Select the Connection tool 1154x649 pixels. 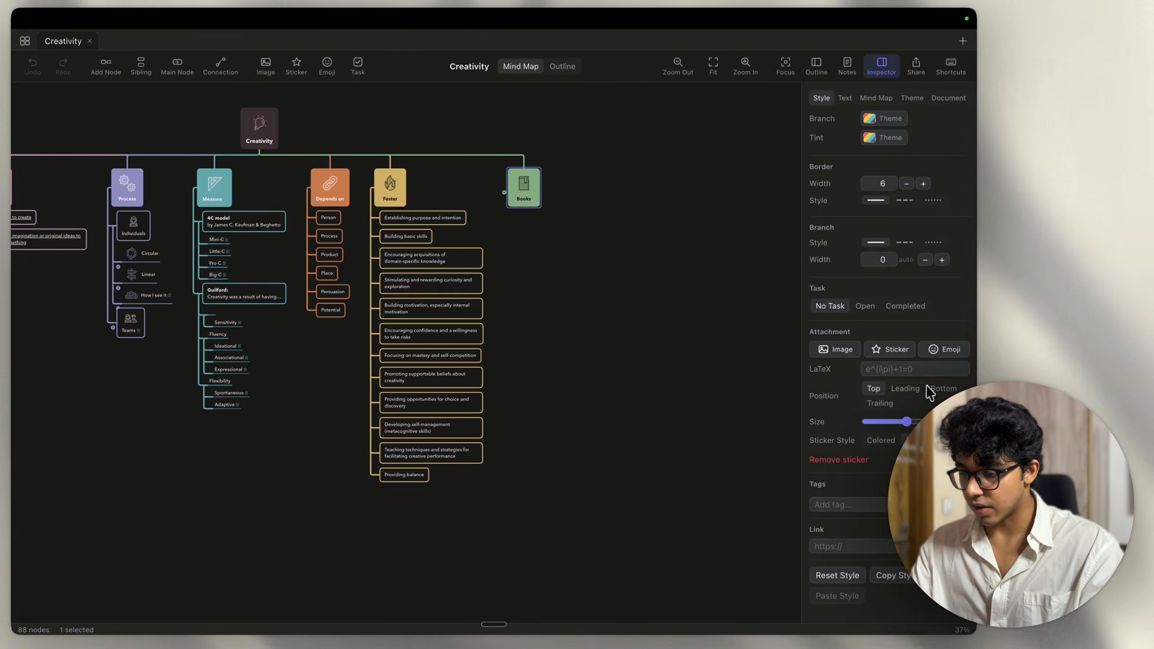tap(221, 66)
